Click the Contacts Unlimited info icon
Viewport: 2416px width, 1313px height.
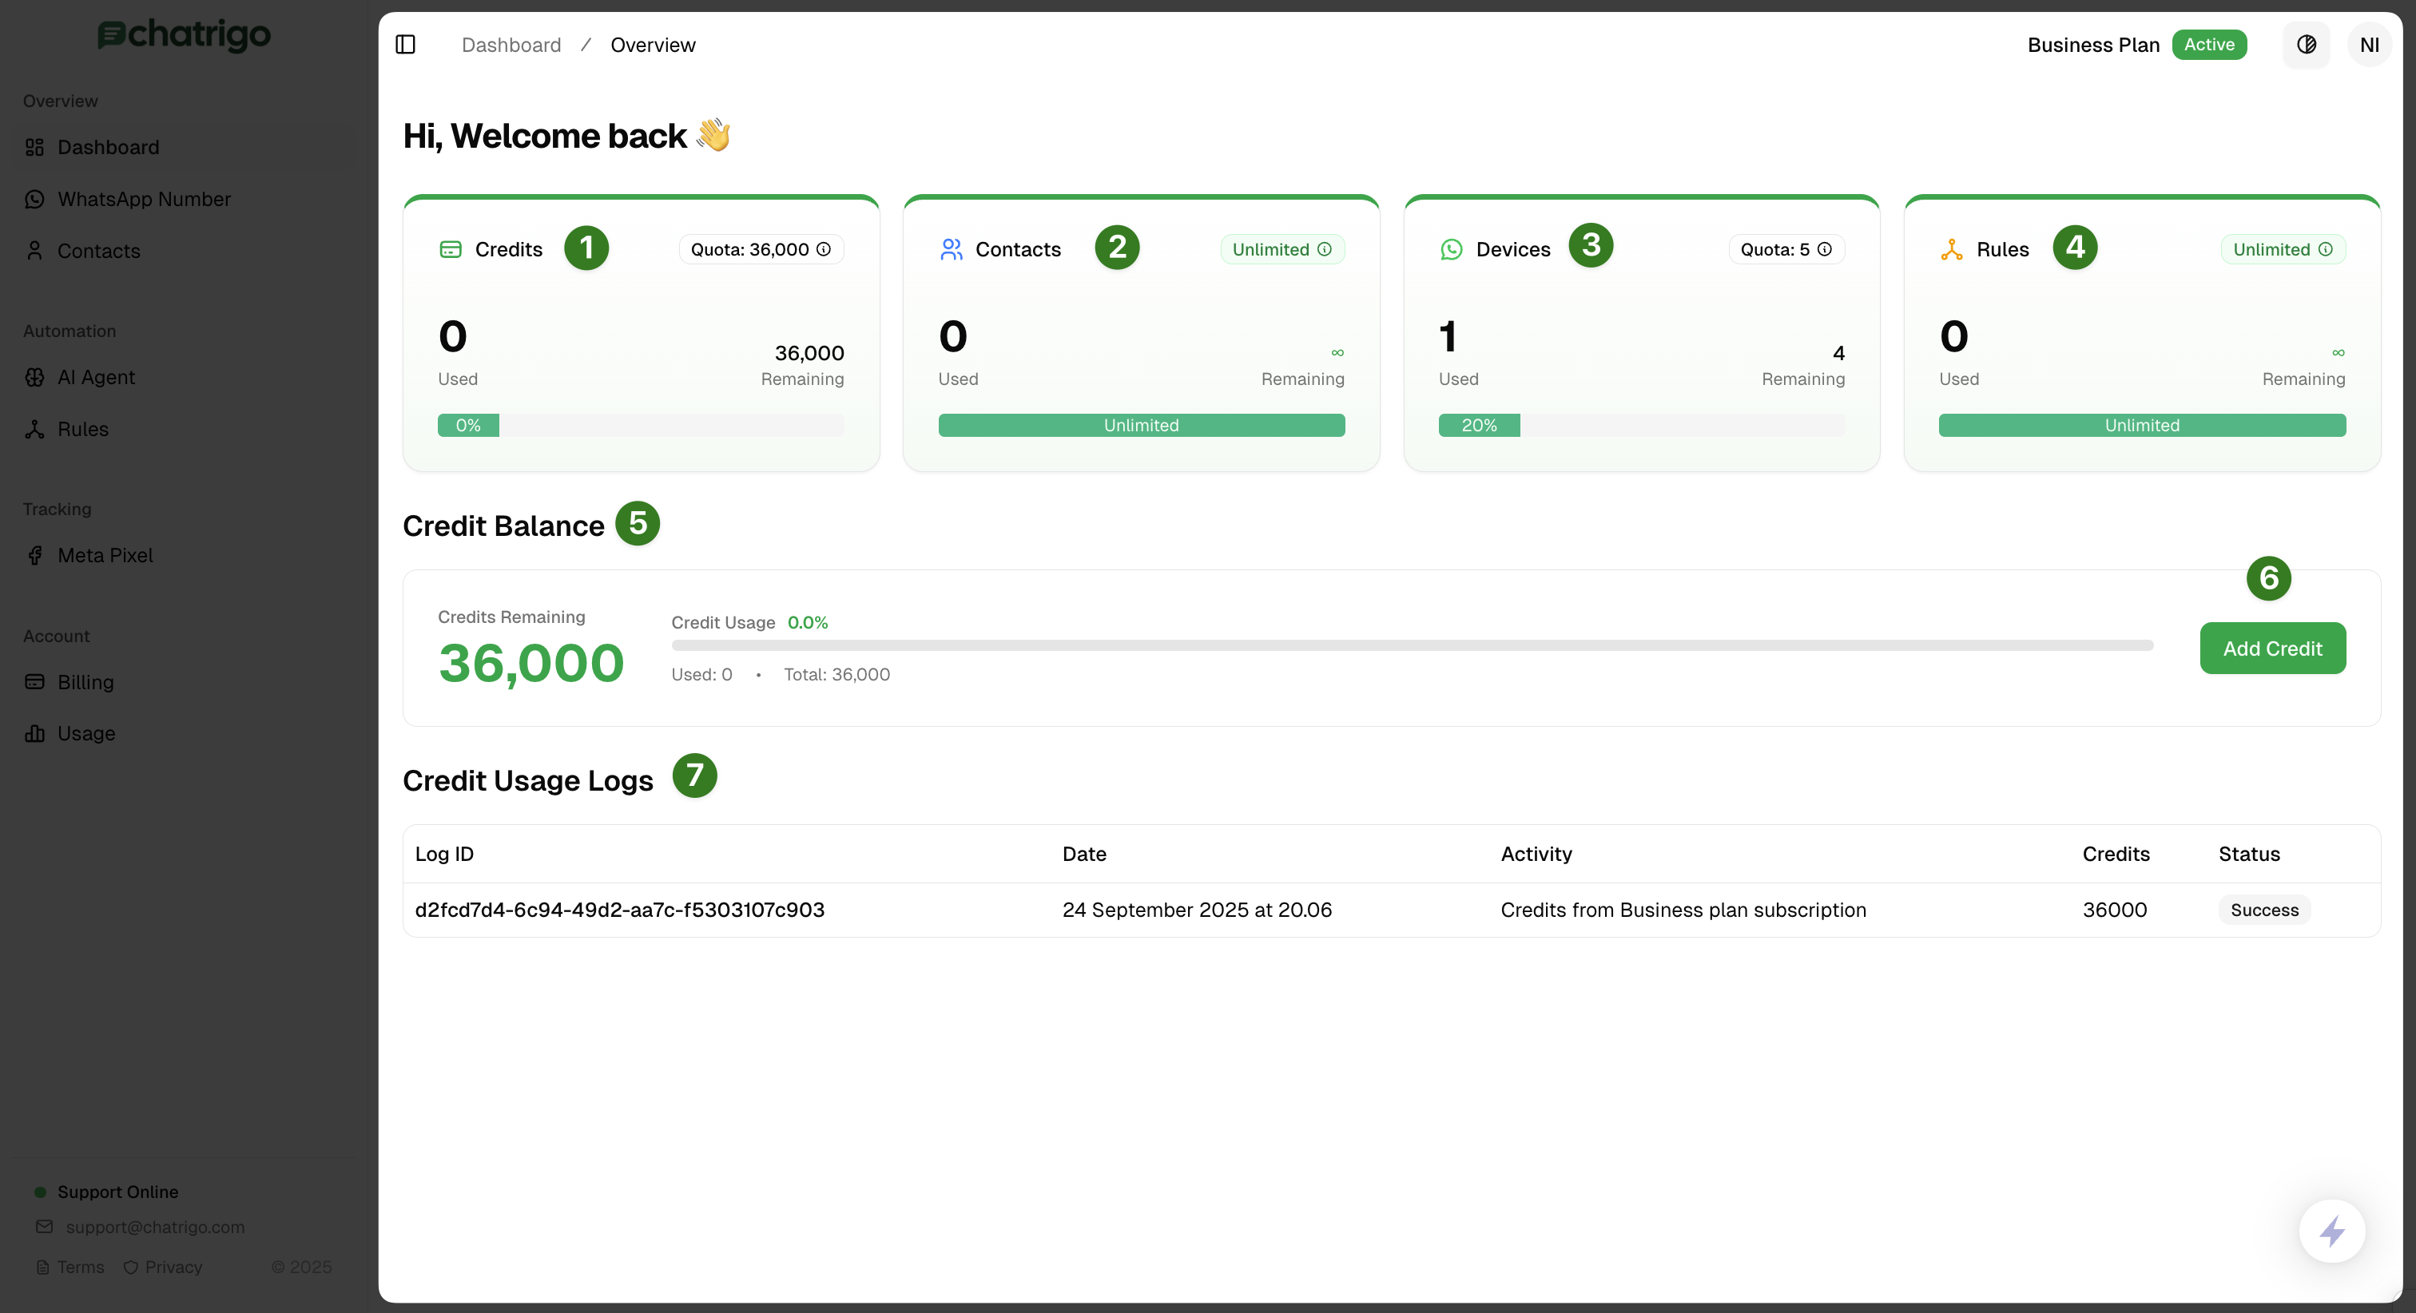(1325, 248)
